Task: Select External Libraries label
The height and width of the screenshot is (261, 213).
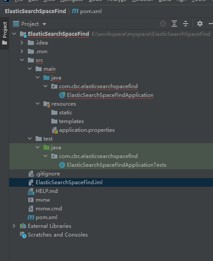Action: click(x=50, y=226)
